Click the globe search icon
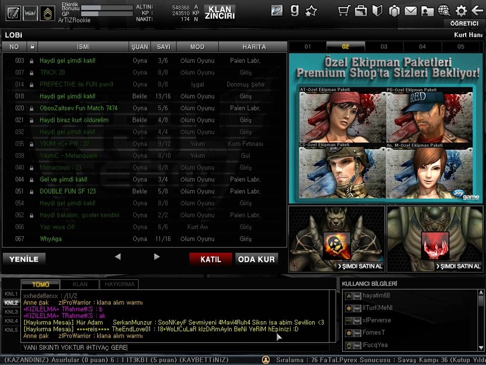Screen dimensions: 486x365 [x=444, y=11]
